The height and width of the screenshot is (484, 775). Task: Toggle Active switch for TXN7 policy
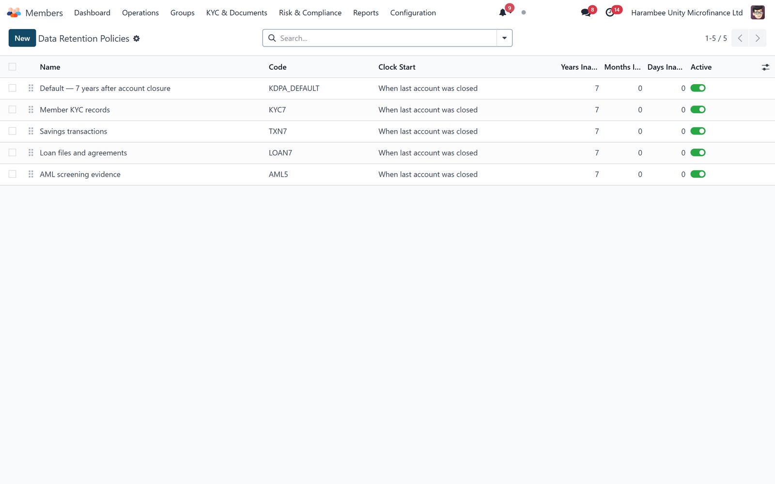[698, 131]
